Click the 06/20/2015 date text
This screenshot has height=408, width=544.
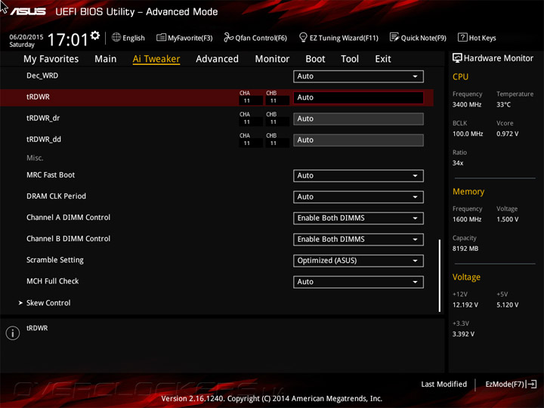pyautogui.click(x=26, y=37)
